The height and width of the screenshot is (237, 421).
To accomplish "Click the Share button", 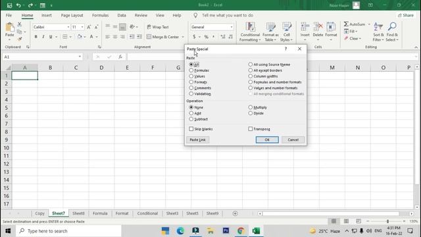I will point(406,15).
